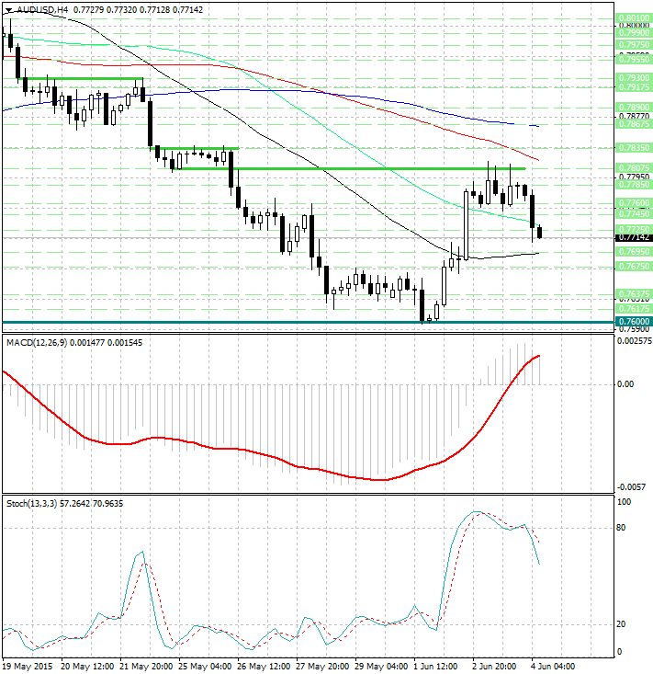Click the Stochastic scale value 100
Screen dimensions: 653x674
tap(624, 502)
